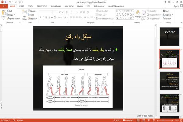Start Slide Show from status bar icon
Image resolution: width=183 pixels, height=122 pixels.
154,120
